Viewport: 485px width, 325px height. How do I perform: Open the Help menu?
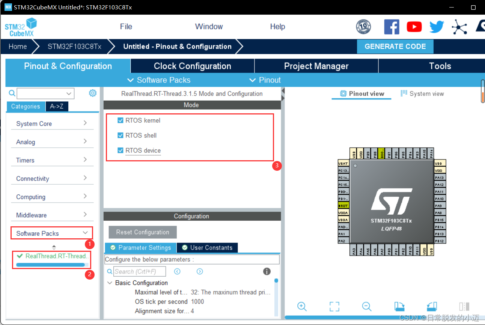coord(277,27)
